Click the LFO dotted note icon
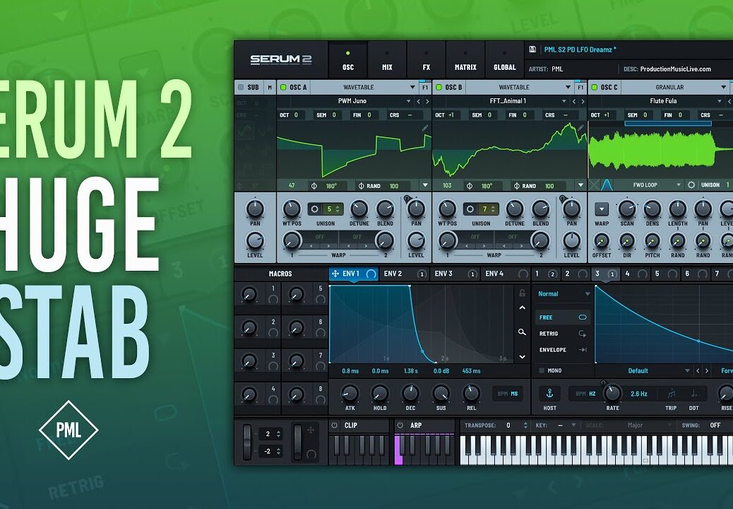The height and width of the screenshot is (509, 733). 693,394
